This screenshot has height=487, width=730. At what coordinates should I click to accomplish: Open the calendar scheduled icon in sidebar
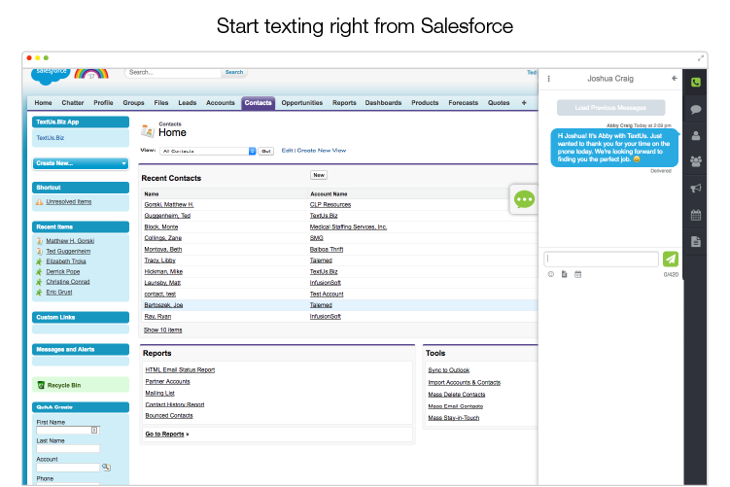696,215
